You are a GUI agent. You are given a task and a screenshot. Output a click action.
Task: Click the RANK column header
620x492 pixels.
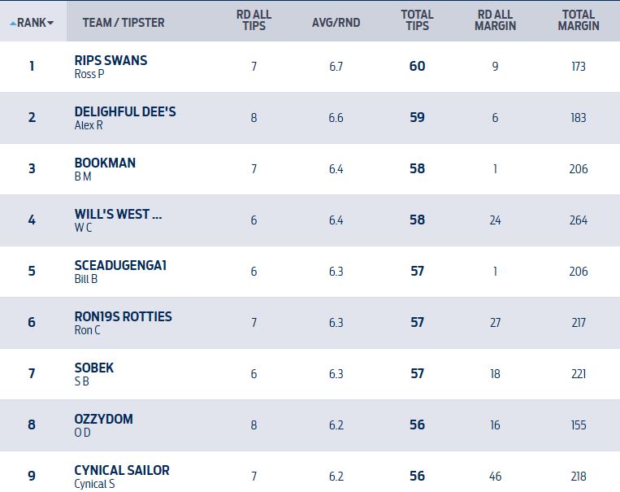pyautogui.click(x=32, y=23)
